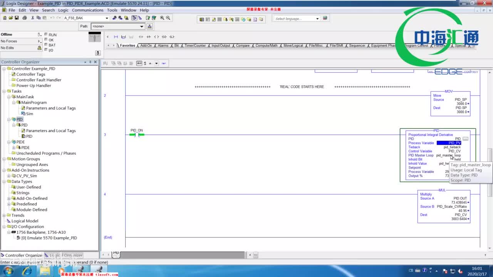Click the Cut scissors icon
The image size is (493, 277).
(33, 18)
